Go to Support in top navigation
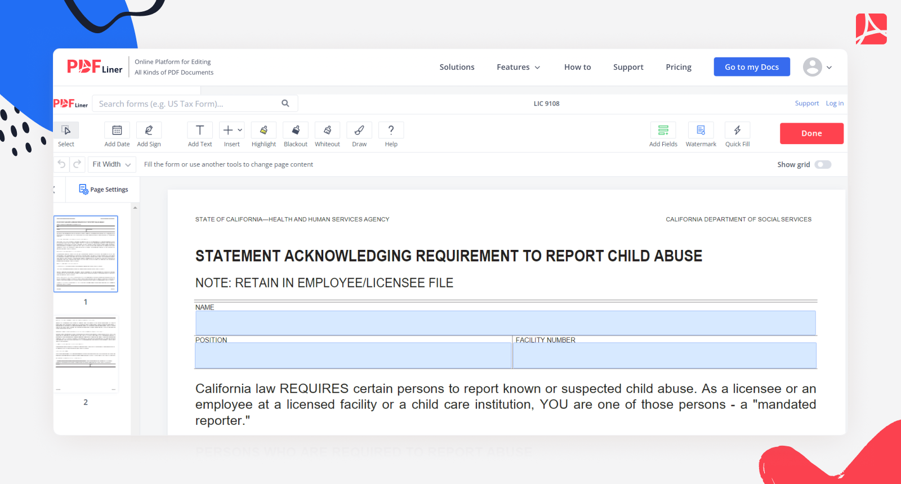901x484 pixels. click(628, 67)
